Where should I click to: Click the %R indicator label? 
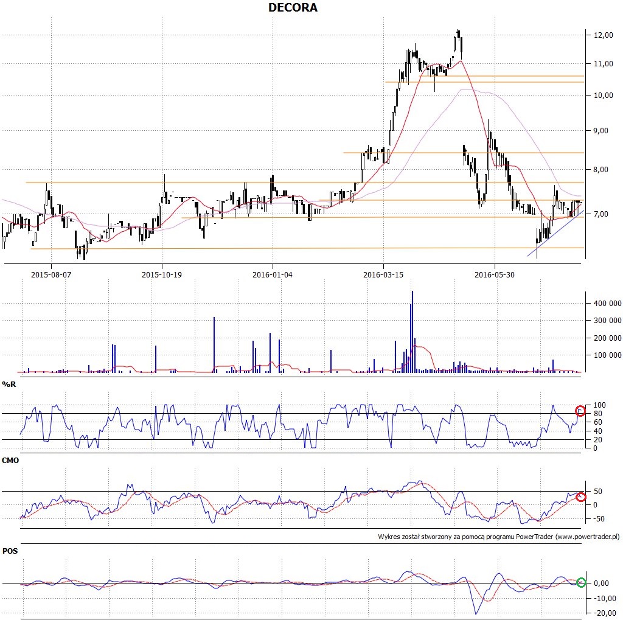point(9,385)
